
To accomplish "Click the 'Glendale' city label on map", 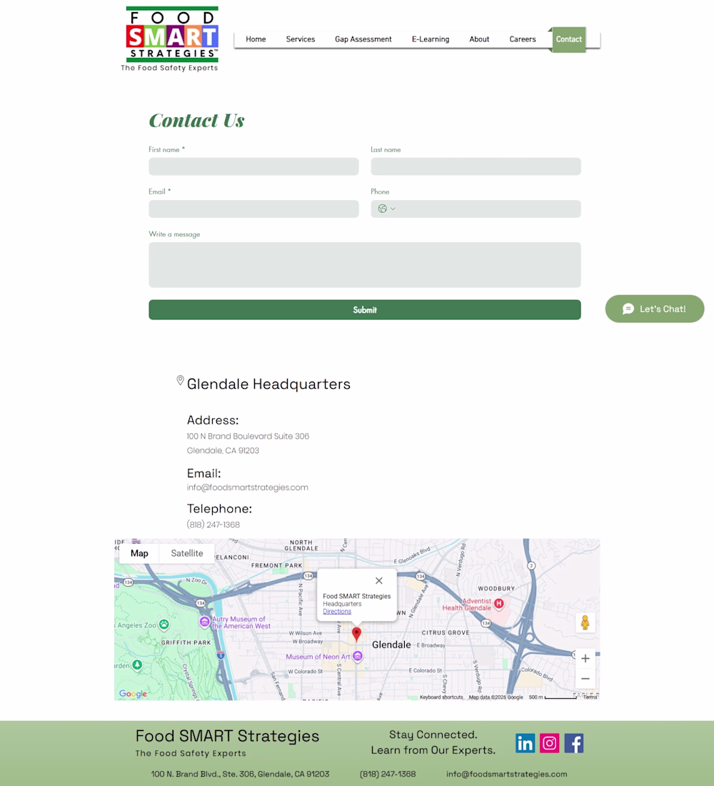I will 391,645.
